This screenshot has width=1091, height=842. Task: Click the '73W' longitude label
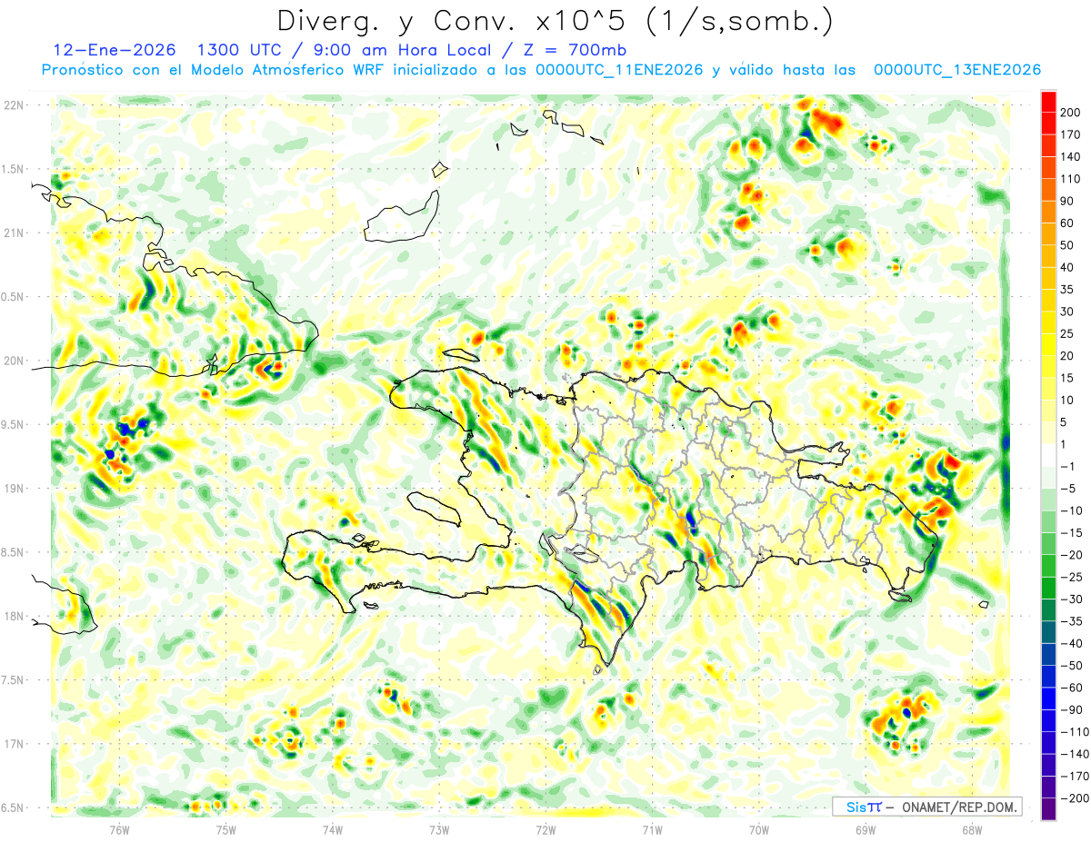pyautogui.click(x=439, y=829)
